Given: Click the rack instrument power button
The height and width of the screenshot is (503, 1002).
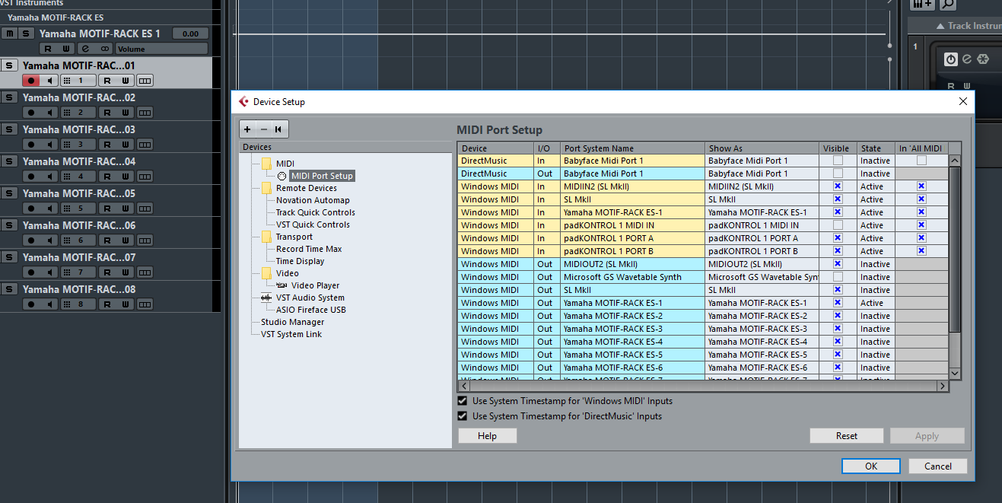Looking at the screenshot, I should (x=950, y=59).
